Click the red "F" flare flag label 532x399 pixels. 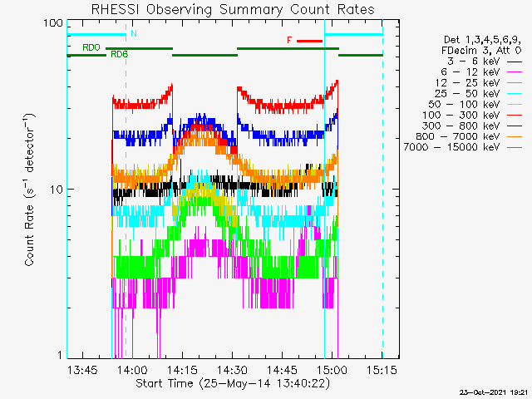pos(289,41)
